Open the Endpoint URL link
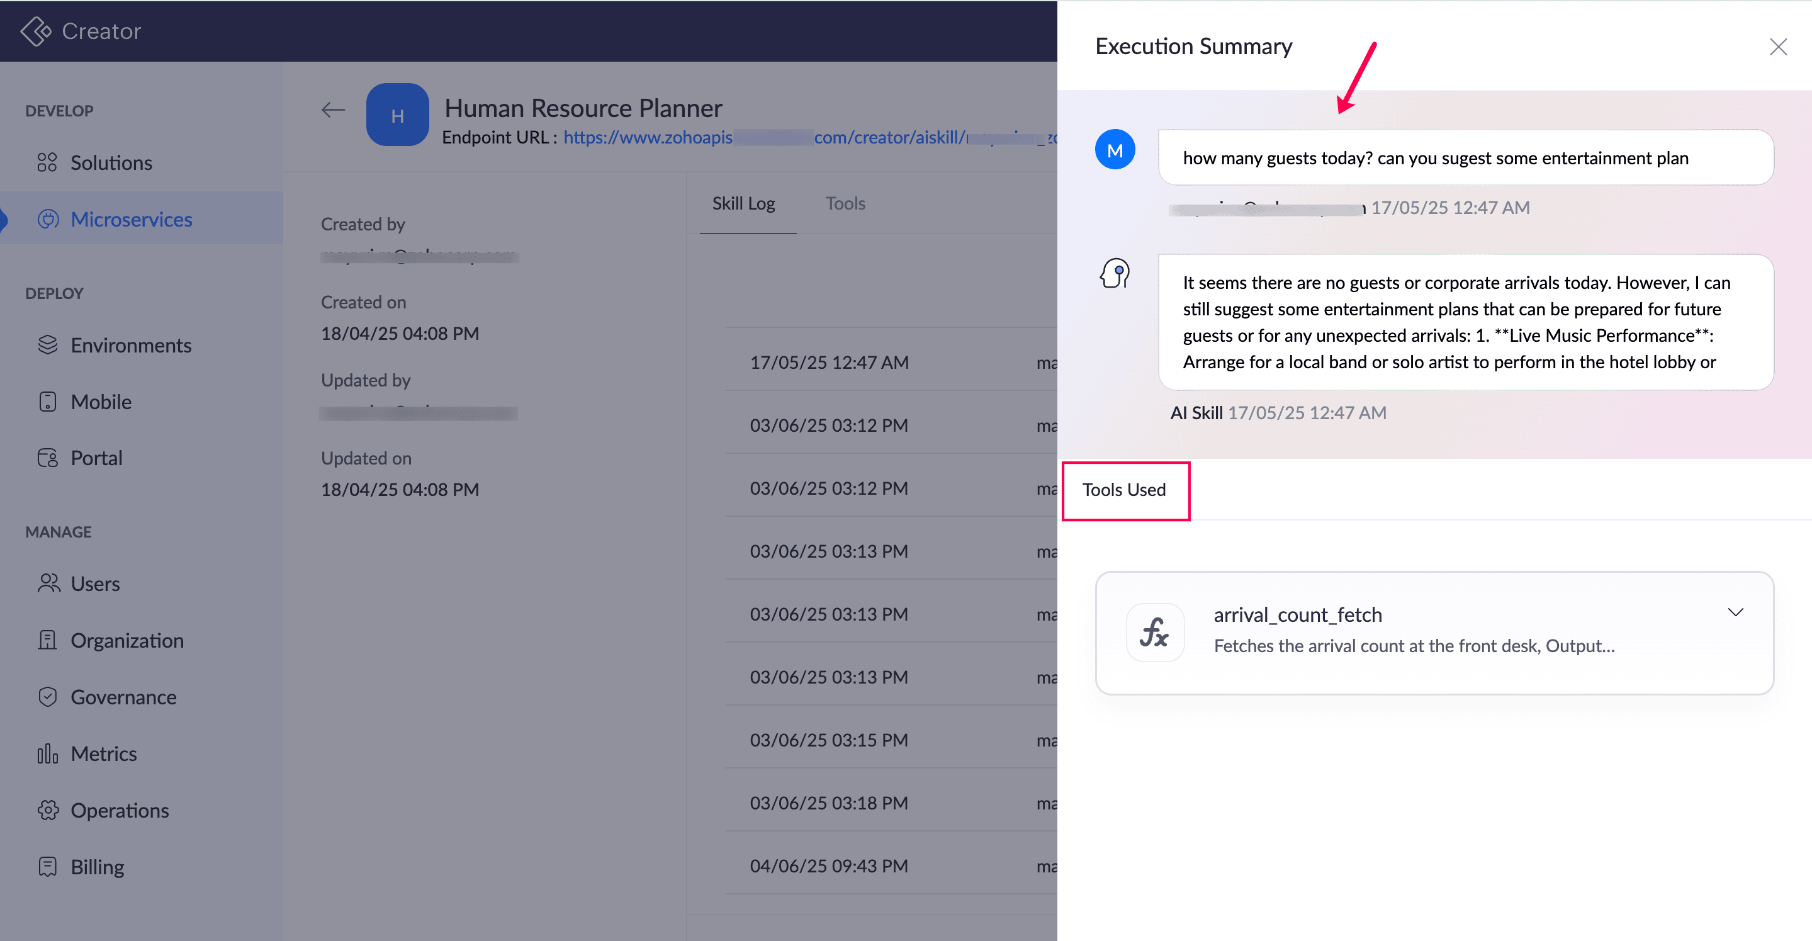The width and height of the screenshot is (1812, 941). point(809,137)
